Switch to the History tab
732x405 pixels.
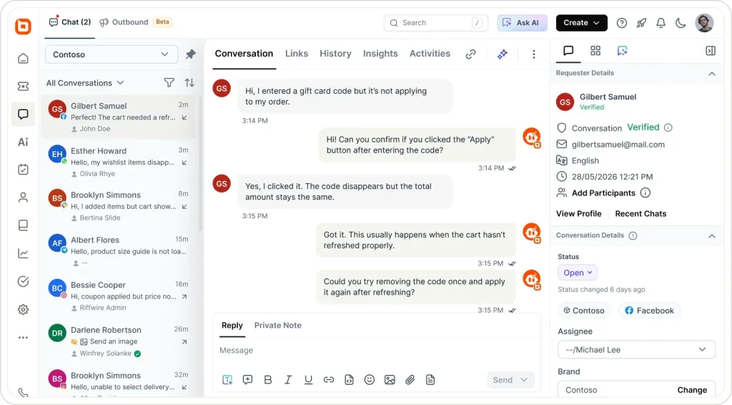[x=335, y=54]
